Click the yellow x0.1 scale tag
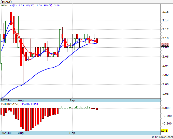173x139 pixels. [x=164, y=131]
